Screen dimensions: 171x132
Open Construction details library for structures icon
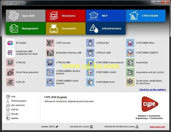click(130, 82)
